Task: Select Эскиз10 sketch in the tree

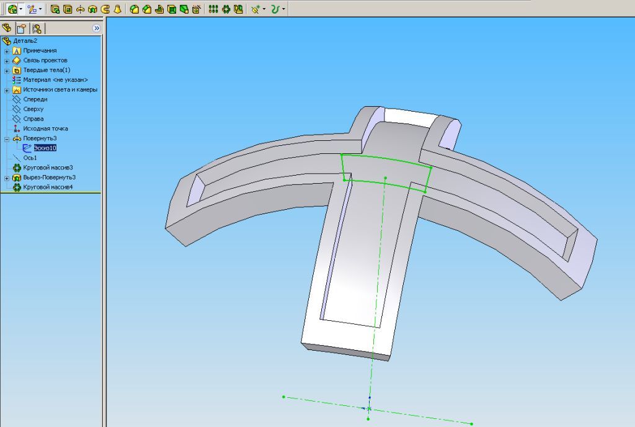Action: coord(45,148)
